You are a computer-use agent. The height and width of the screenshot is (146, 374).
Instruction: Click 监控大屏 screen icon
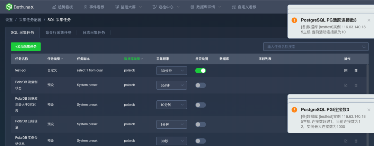(117, 7)
